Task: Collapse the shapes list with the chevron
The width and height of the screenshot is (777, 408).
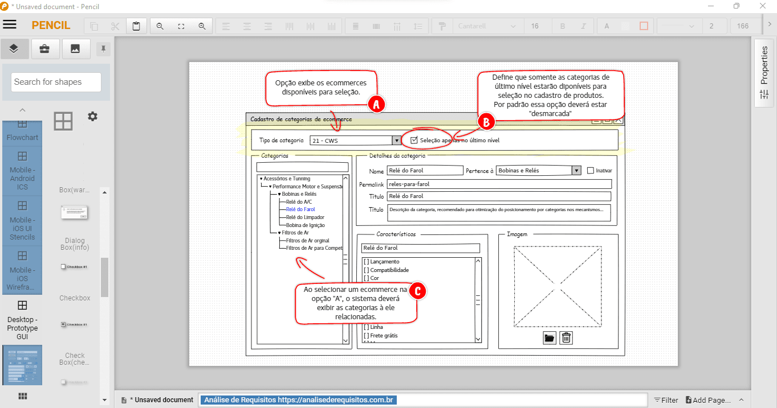Action: point(22,109)
